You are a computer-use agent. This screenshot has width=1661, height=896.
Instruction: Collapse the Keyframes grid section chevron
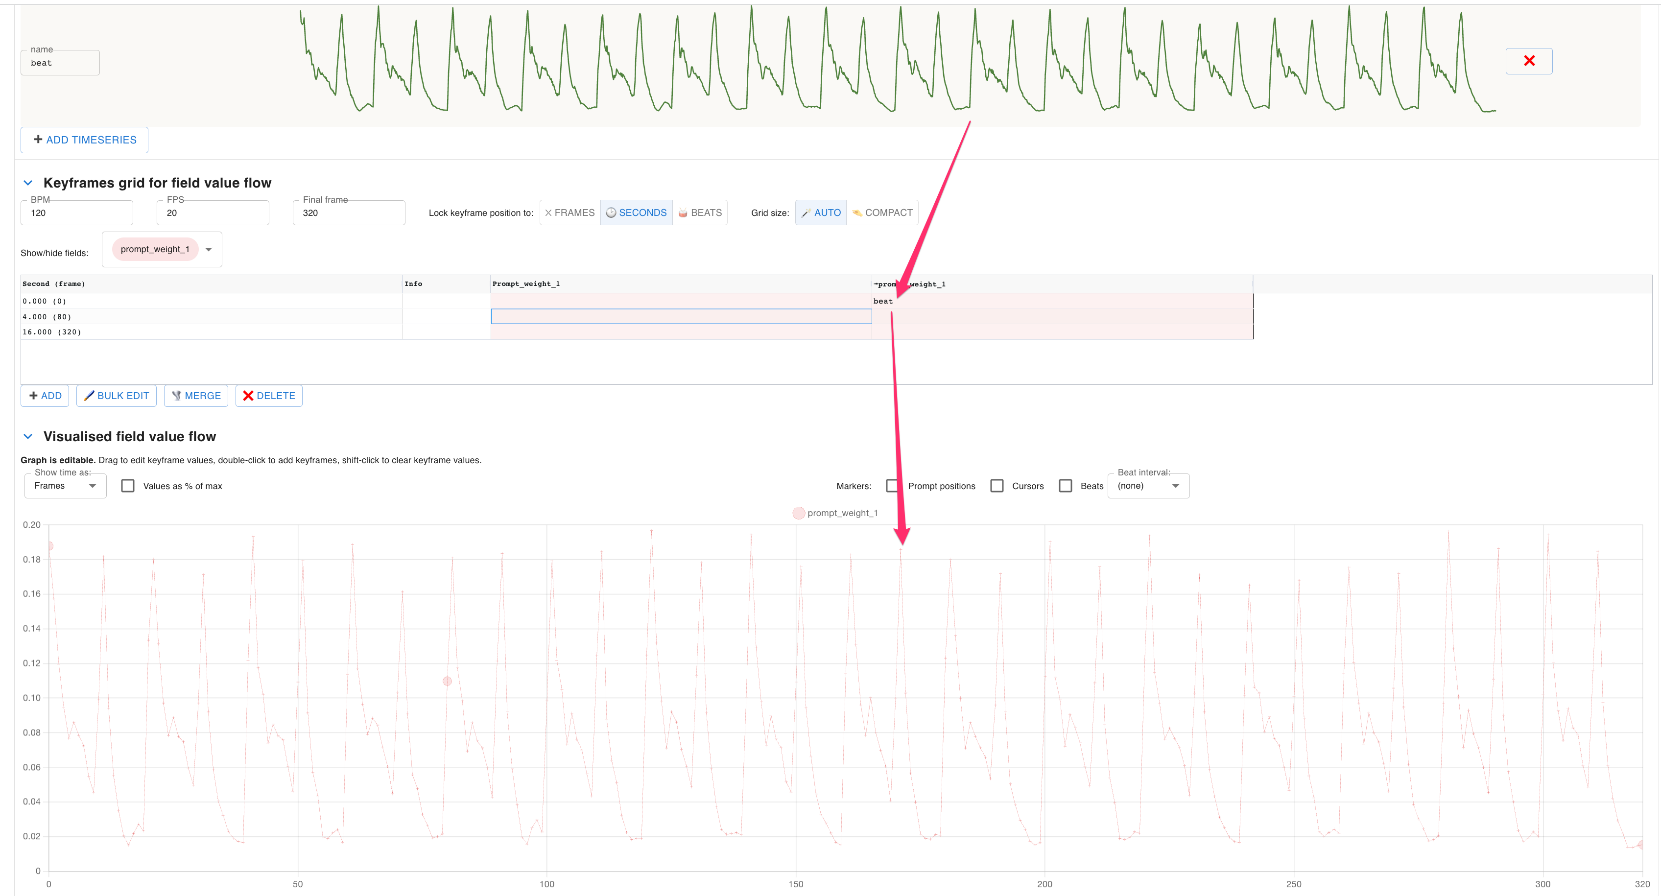click(28, 183)
